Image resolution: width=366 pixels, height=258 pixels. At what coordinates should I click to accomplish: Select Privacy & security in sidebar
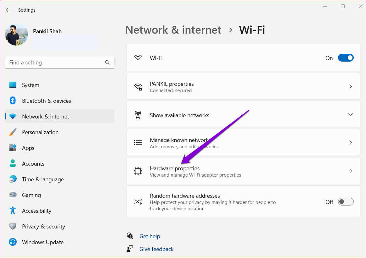[x=43, y=227]
